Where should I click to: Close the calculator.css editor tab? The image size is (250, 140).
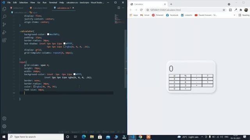click(x=73, y=8)
